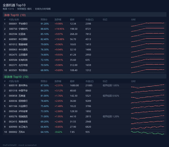
Task: Click the 低开拉回 0.92% tag
Action: coord(111,96)
